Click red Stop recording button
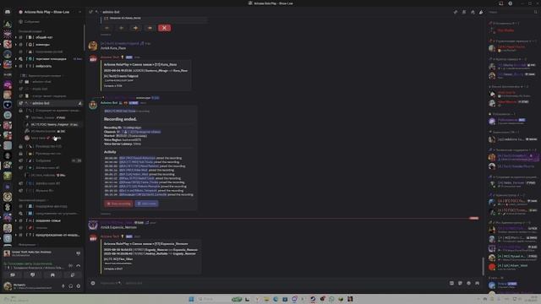The height and width of the screenshot is (304, 541). click(118, 204)
